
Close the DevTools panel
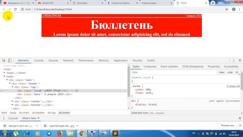tap(240, 61)
